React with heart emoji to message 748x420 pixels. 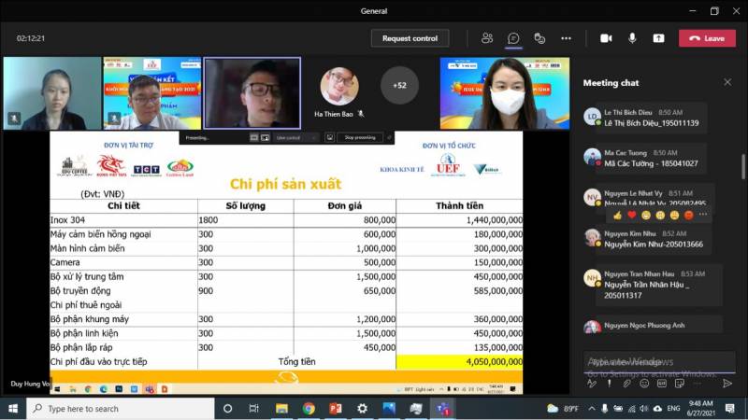click(632, 215)
